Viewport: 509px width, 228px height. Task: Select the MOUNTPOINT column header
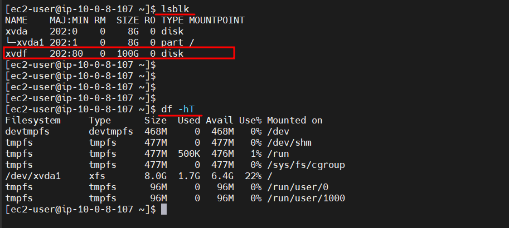pos(216,21)
